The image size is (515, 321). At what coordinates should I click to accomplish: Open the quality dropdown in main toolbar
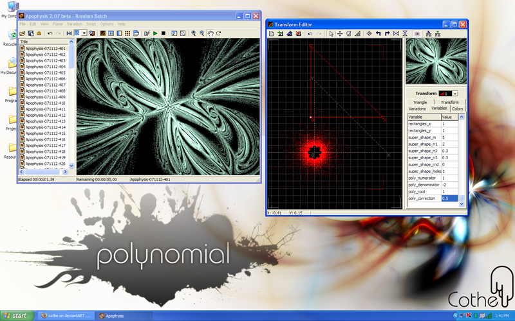(84, 33)
